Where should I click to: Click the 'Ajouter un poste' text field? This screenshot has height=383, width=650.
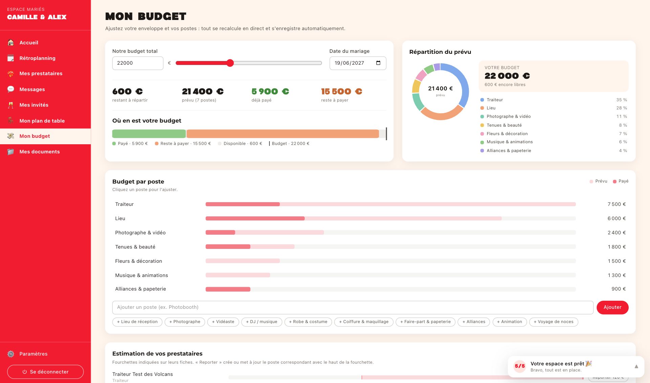pos(353,307)
